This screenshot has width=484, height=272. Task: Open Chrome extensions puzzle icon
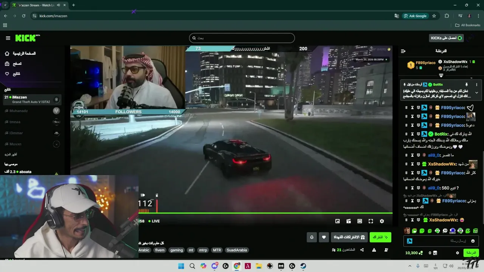tap(447, 16)
